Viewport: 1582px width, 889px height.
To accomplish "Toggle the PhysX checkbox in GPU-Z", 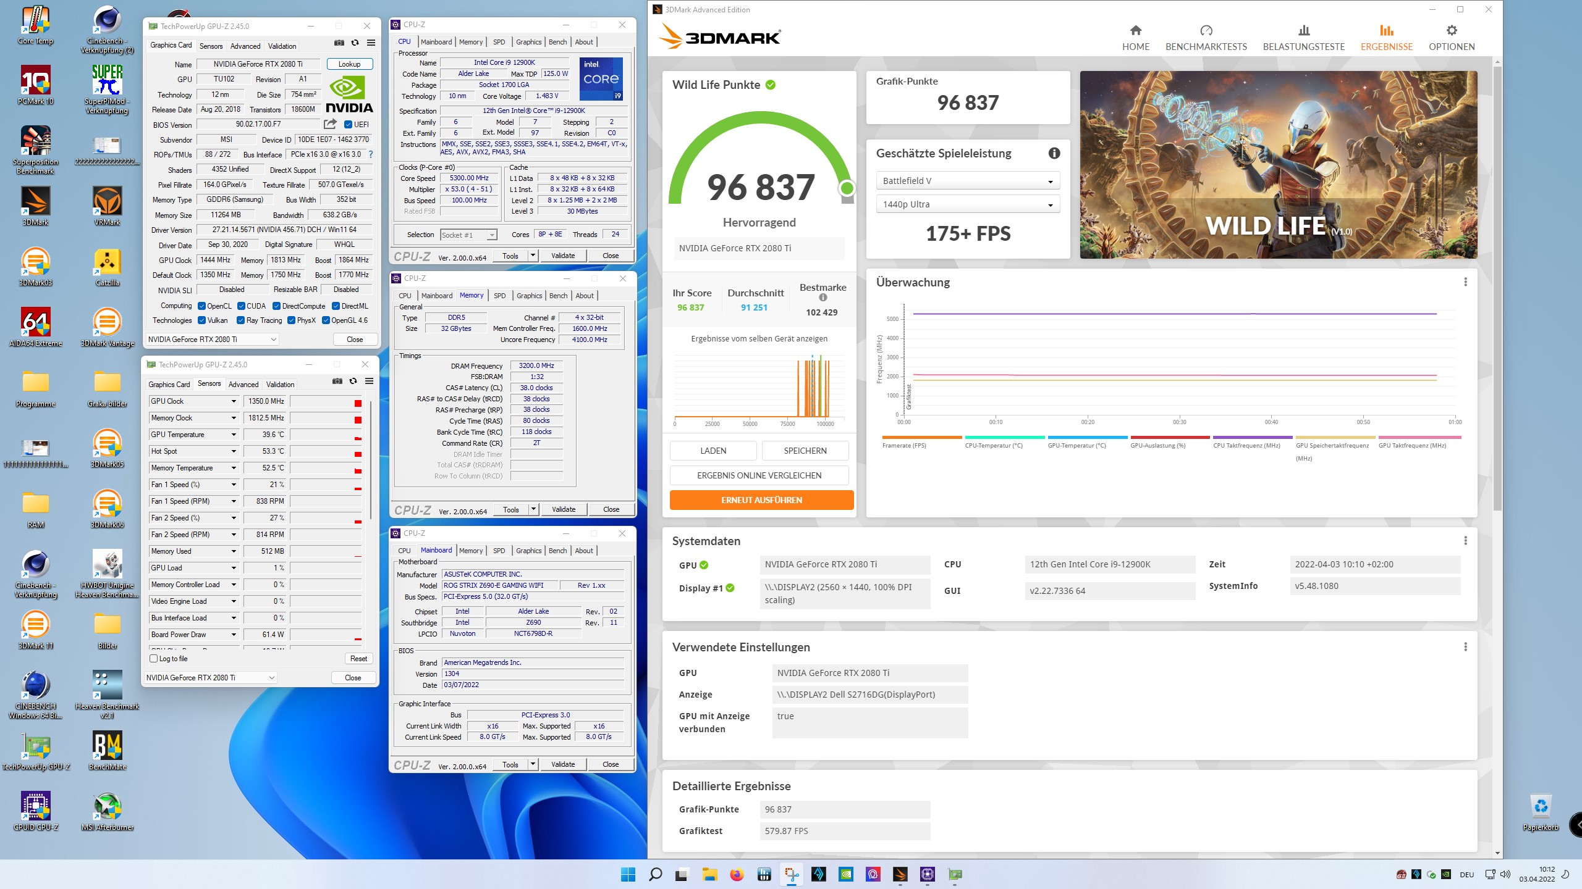I will [291, 320].
